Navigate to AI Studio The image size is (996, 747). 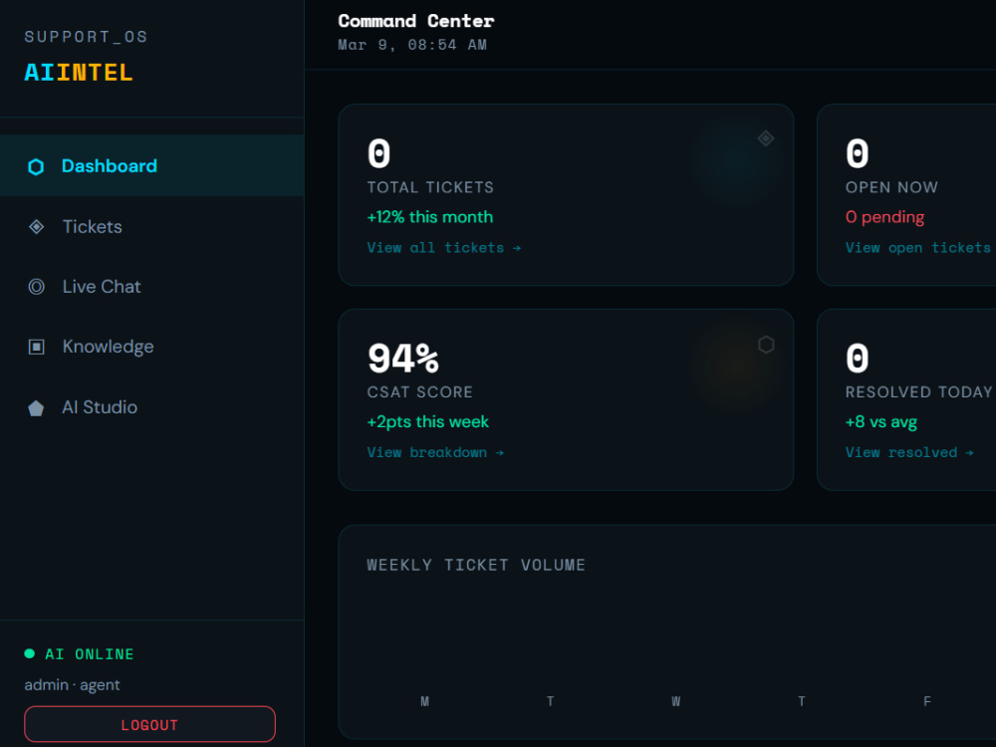tap(152, 407)
